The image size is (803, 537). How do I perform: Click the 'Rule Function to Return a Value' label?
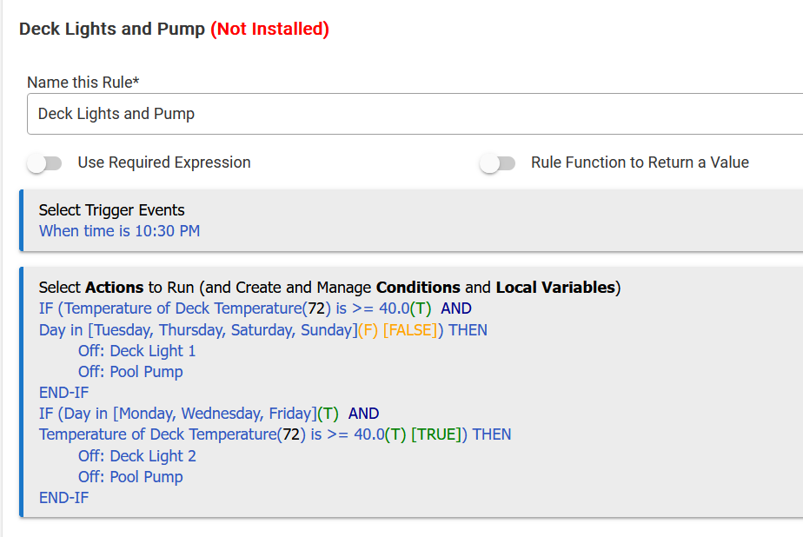click(x=640, y=162)
